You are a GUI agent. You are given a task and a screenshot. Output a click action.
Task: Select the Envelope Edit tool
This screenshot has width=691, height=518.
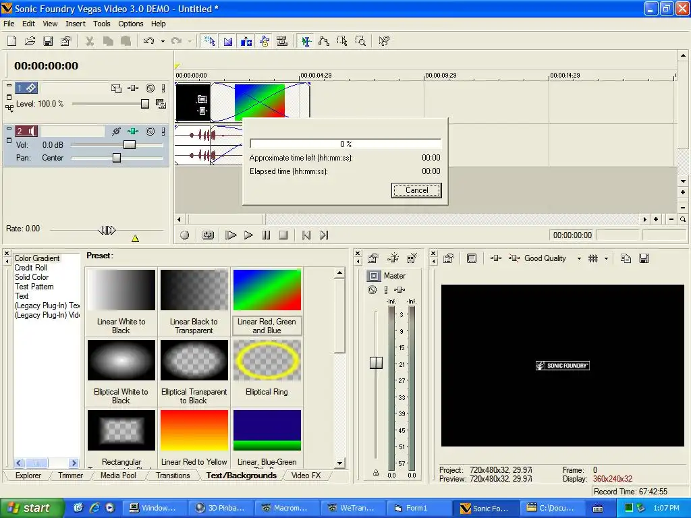coord(324,41)
